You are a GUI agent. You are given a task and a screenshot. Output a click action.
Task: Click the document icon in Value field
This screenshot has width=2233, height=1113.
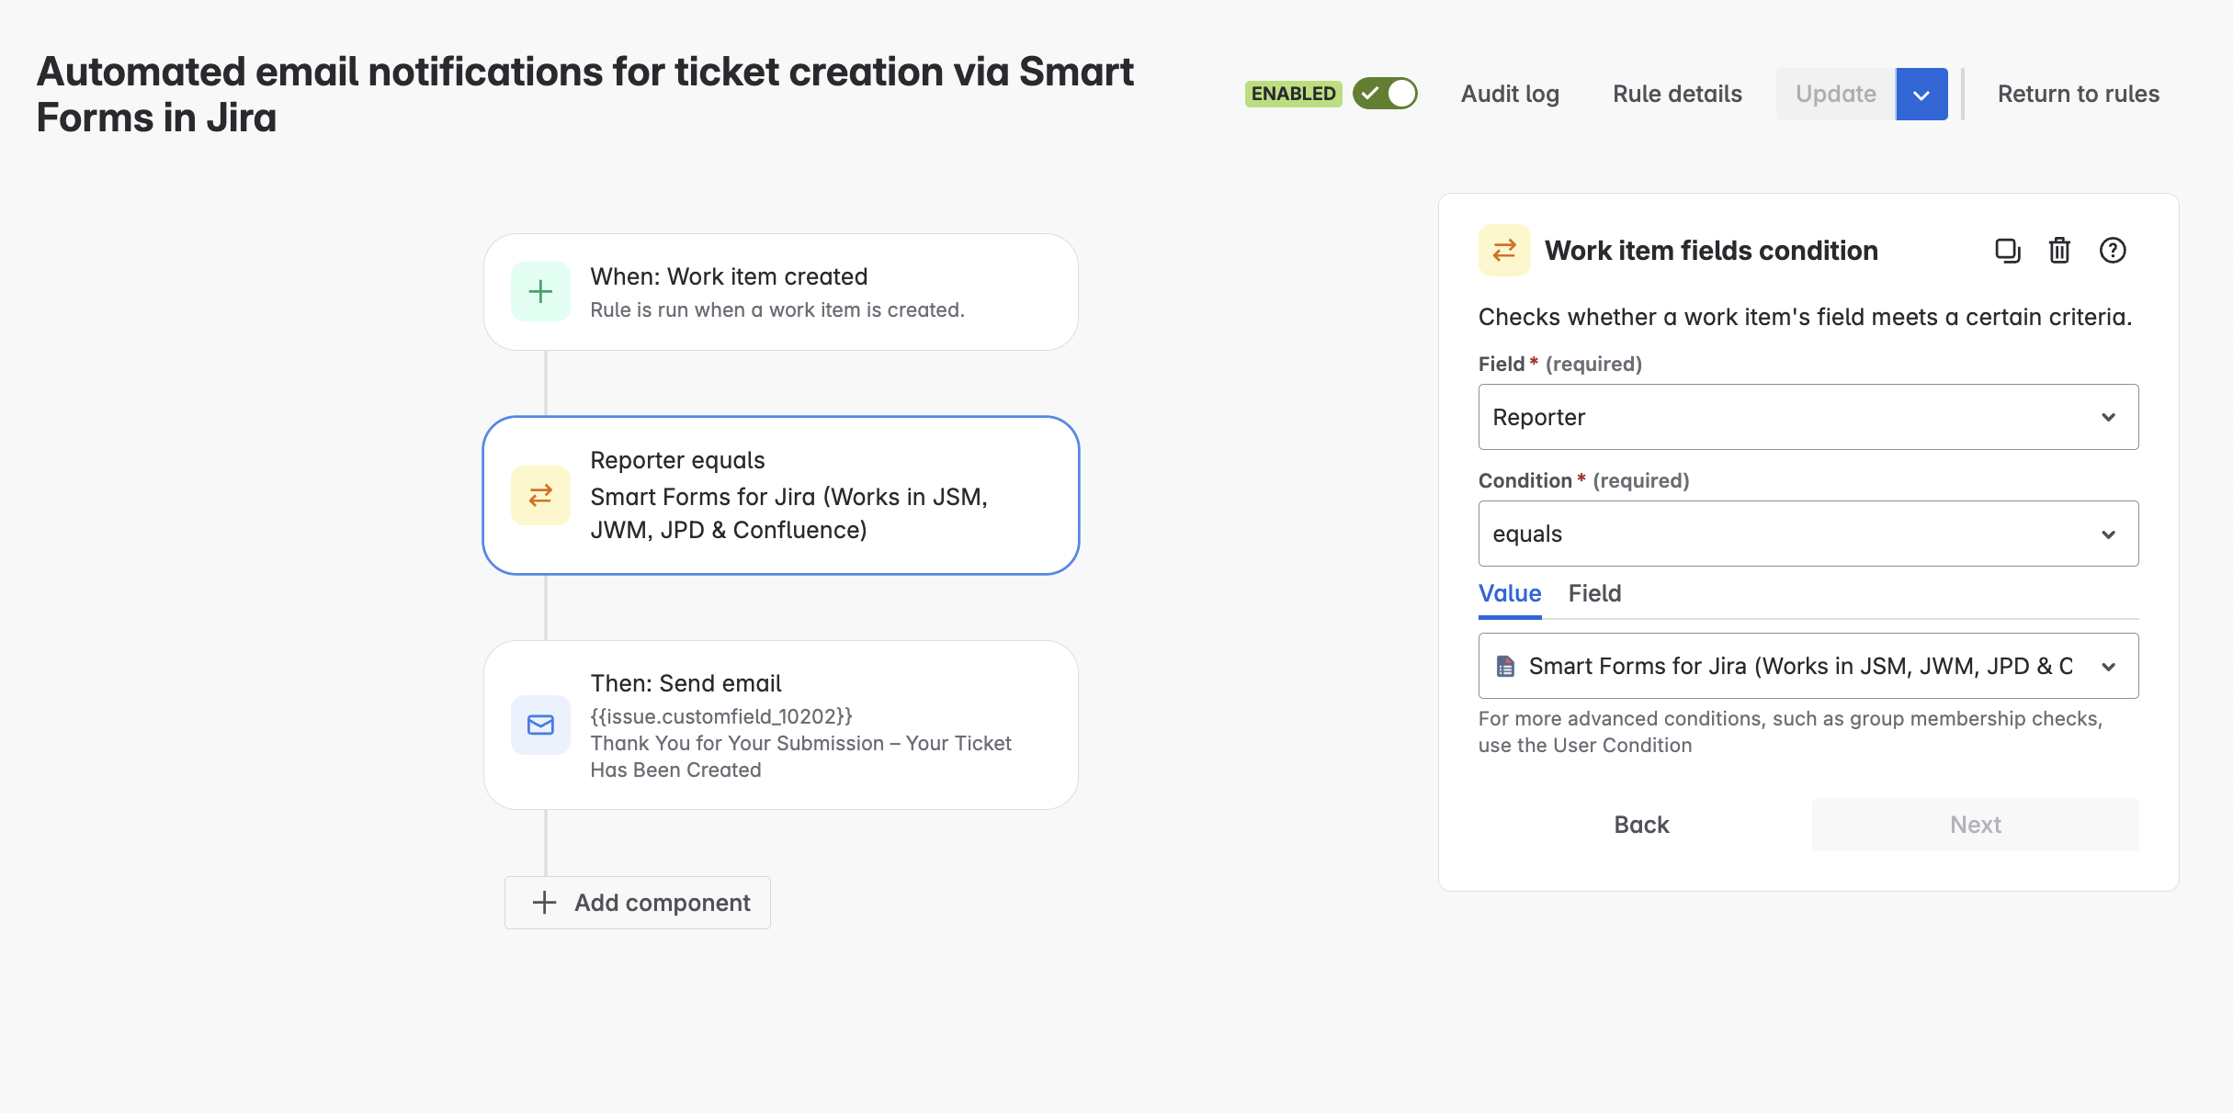coord(1505,667)
